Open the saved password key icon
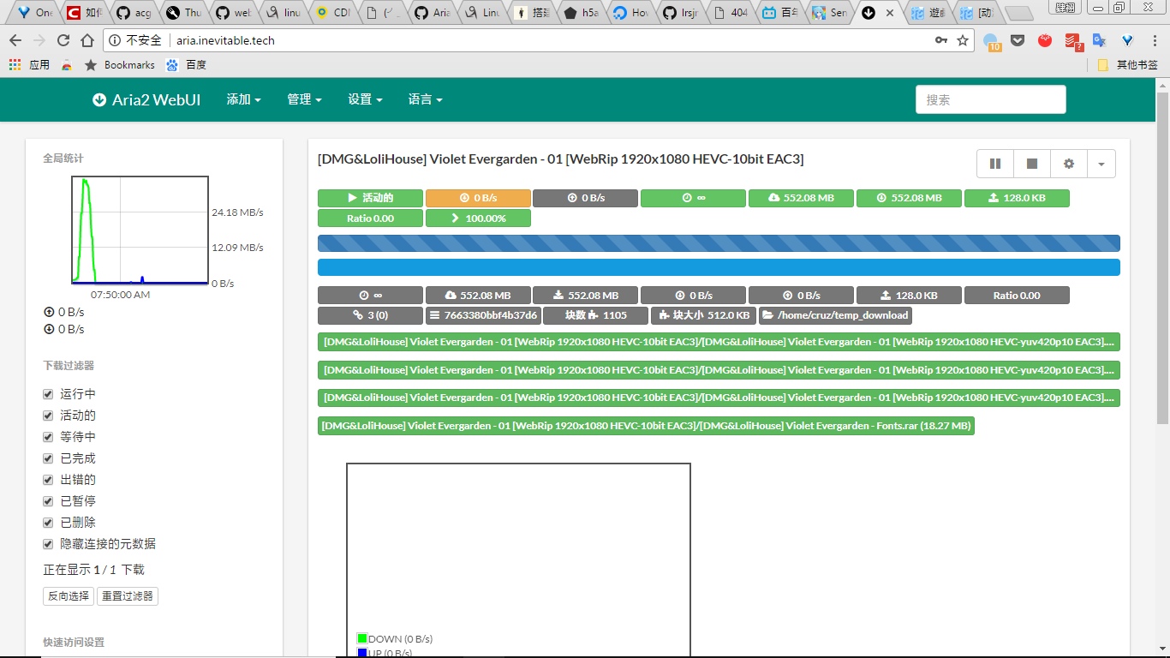The image size is (1170, 658). (941, 40)
